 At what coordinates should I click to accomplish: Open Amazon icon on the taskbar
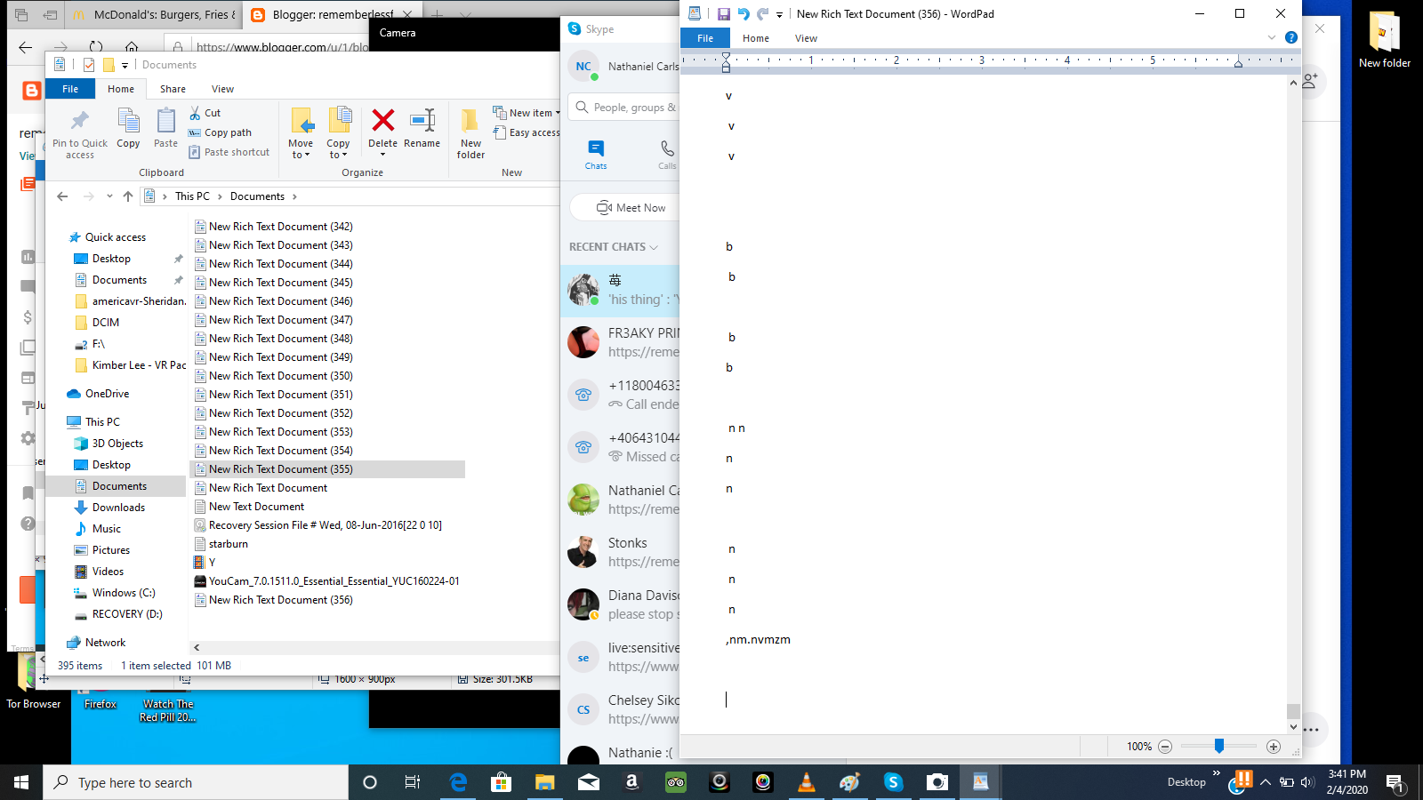click(x=632, y=782)
